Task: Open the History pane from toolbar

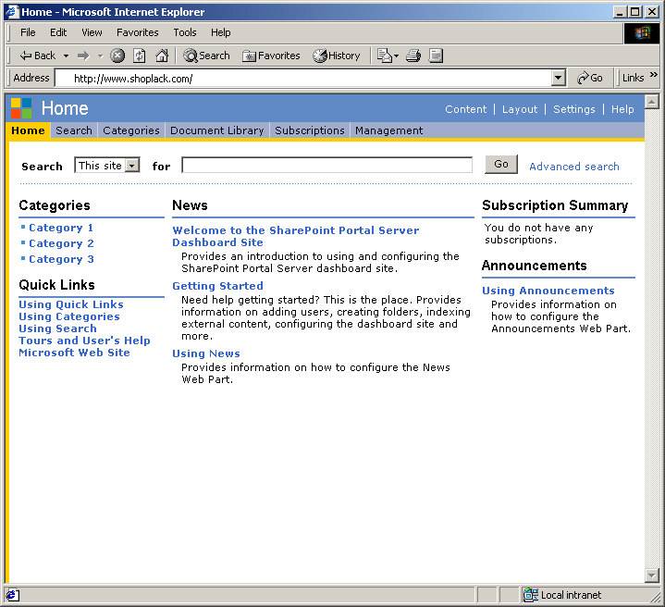Action: point(337,56)
